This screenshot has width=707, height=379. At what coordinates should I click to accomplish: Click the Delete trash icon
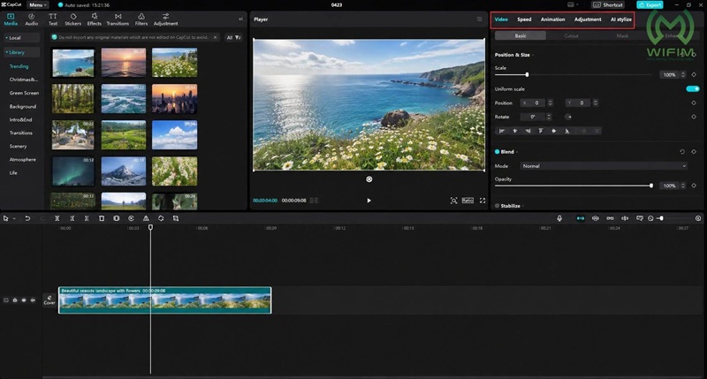102,218
